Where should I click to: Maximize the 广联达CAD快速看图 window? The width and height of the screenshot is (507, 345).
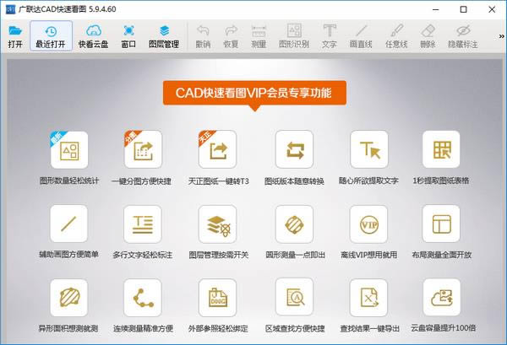click(463, 9)
